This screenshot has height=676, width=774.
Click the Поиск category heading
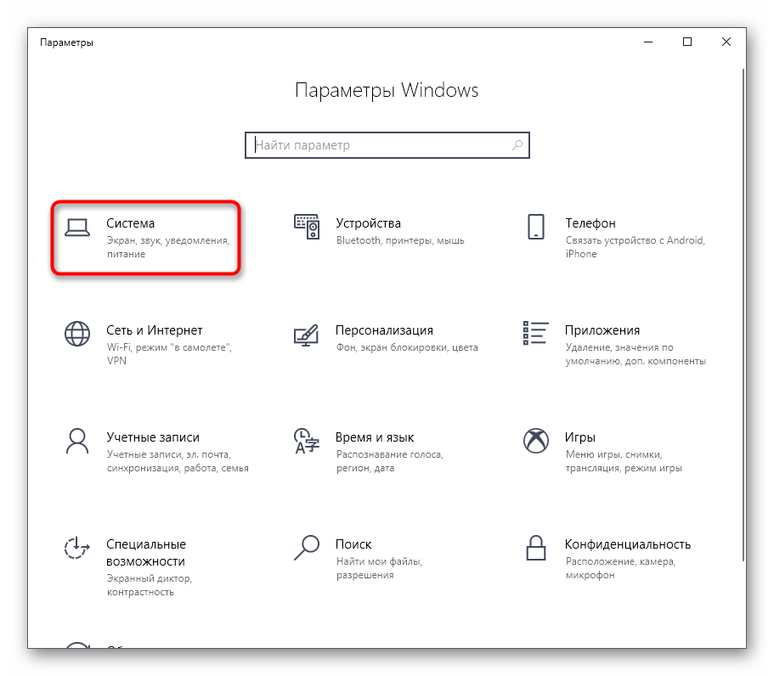tap(353, 544)
